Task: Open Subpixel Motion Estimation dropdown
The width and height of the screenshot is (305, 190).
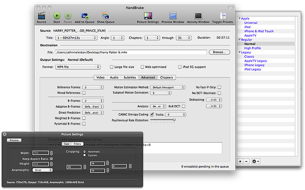Action: click(x=161, y=93)
